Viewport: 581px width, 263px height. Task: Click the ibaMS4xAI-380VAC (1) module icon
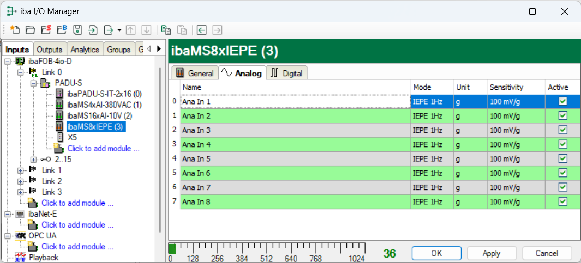(58, 105)
